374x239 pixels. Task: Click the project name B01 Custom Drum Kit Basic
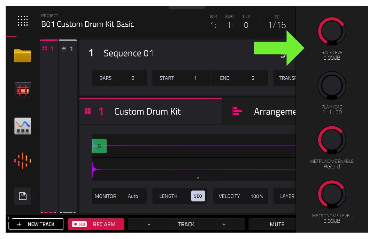pyautogui.click(x=87, y=24)
